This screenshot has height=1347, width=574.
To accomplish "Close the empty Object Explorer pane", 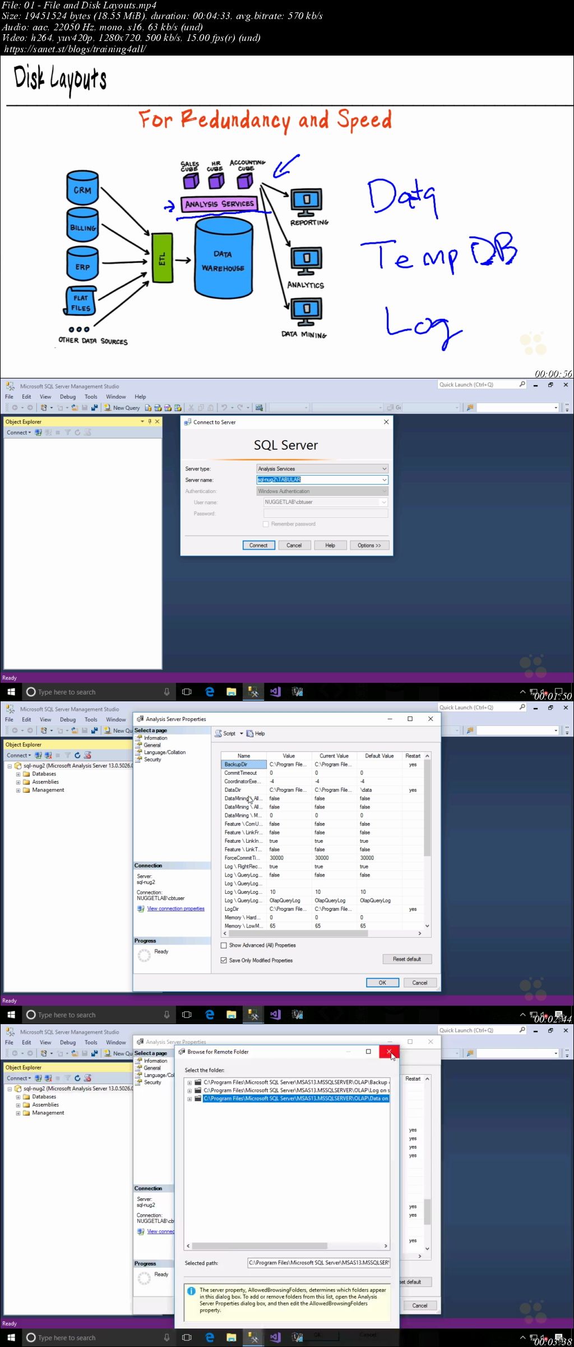I will 158,422.
